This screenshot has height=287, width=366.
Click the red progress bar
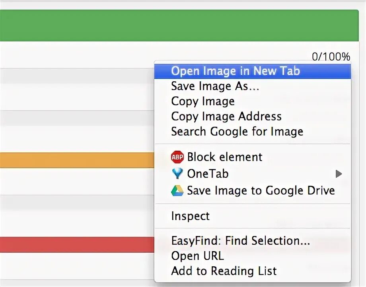click(76, 245)
